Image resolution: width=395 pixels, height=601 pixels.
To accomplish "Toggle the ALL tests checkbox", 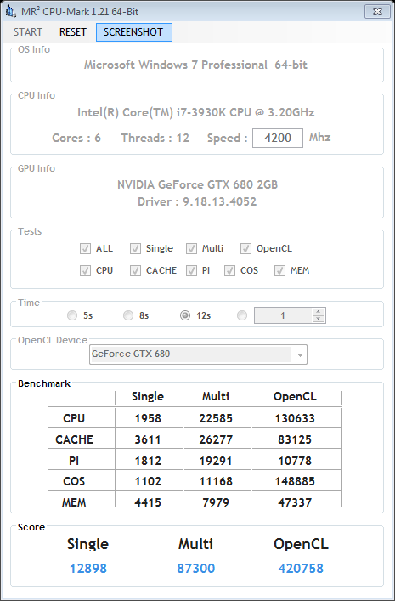I will [x=85, y=249].
